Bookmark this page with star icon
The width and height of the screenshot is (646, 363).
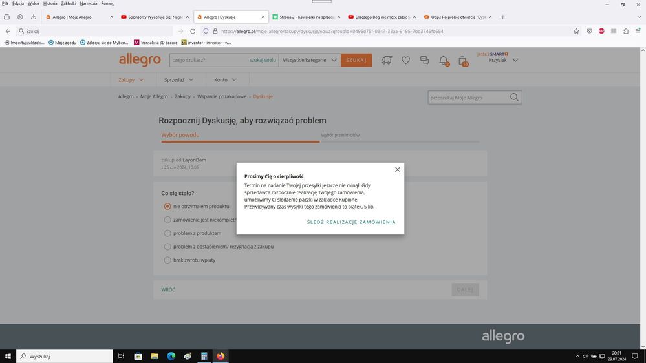point(576,31)
